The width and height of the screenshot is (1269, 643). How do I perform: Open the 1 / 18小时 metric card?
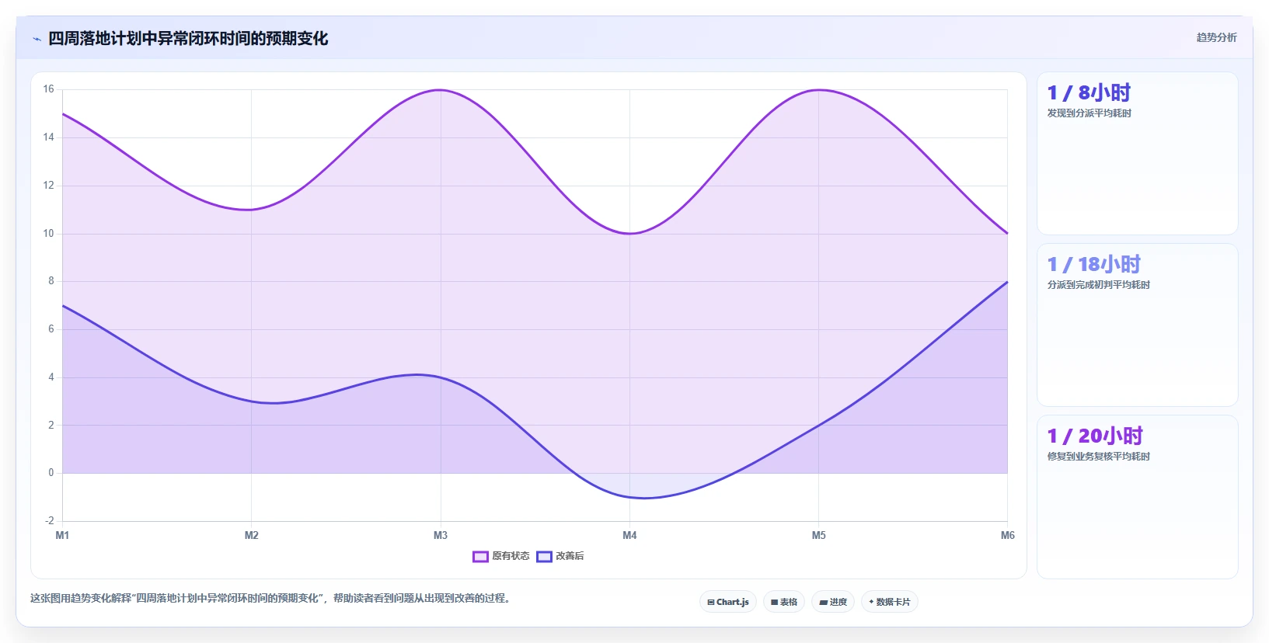1138,325
